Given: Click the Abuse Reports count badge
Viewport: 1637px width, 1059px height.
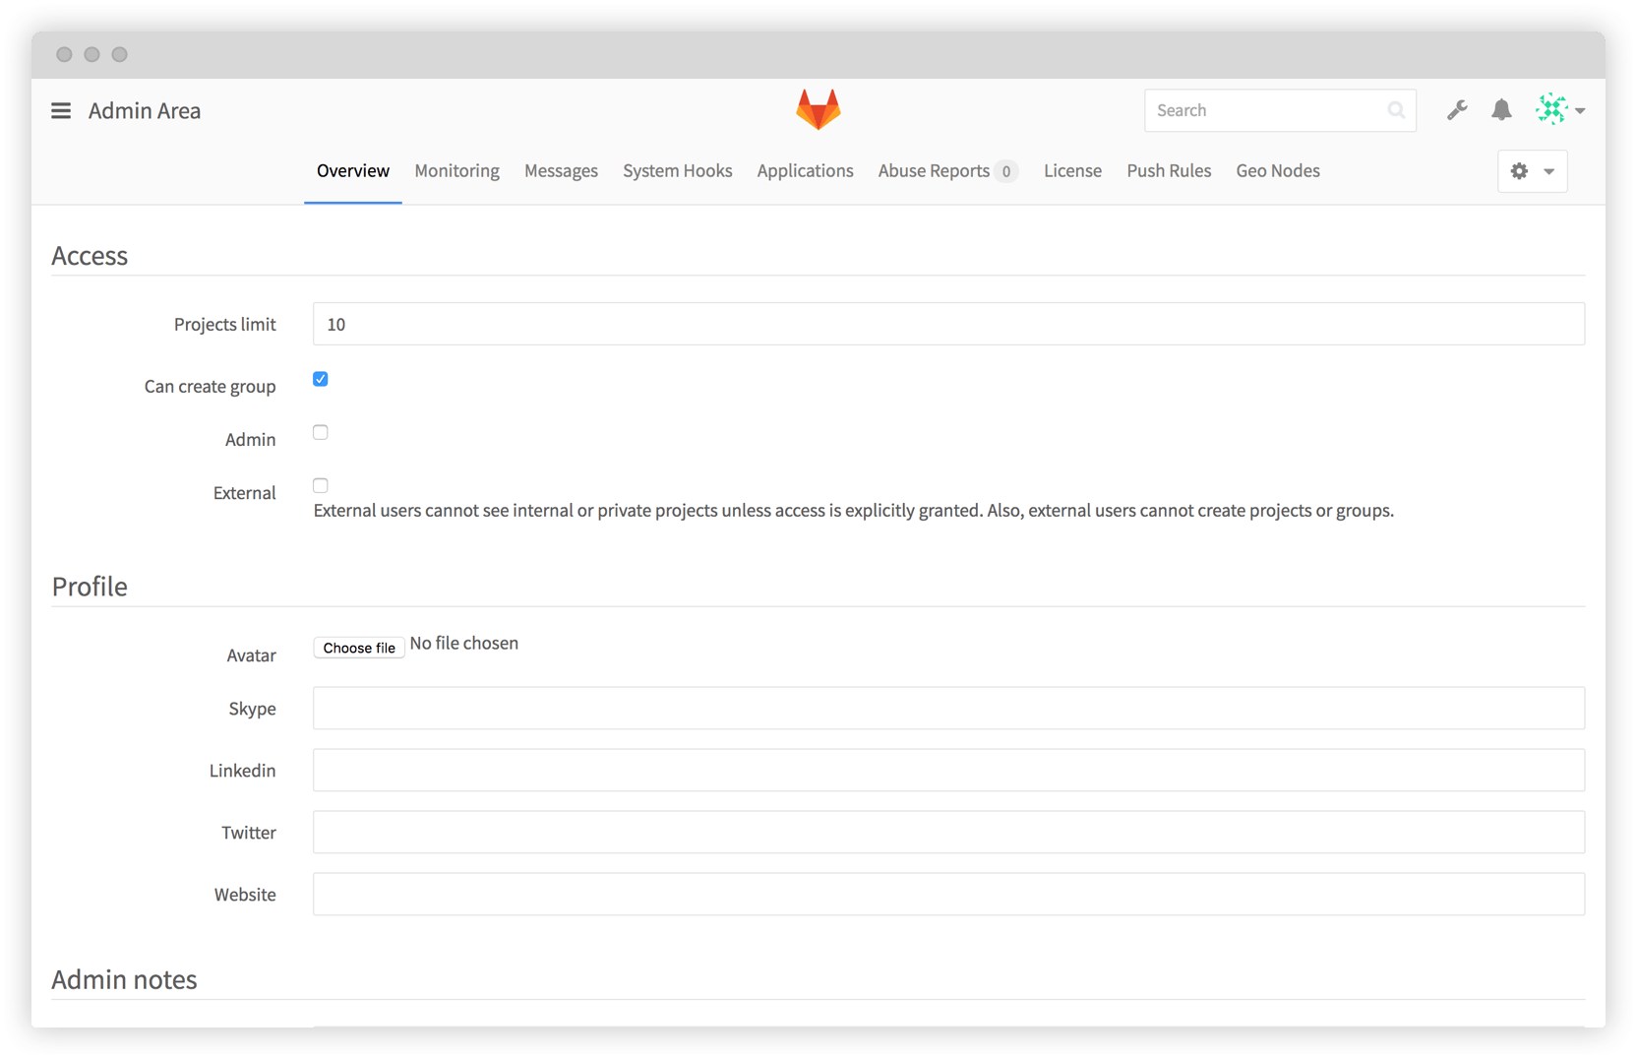Looking at the screenshot, I should [1005, 171].
